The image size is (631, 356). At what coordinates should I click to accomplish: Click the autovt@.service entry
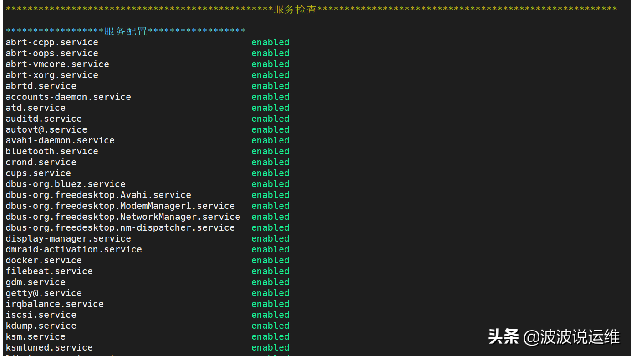point(46,129)
